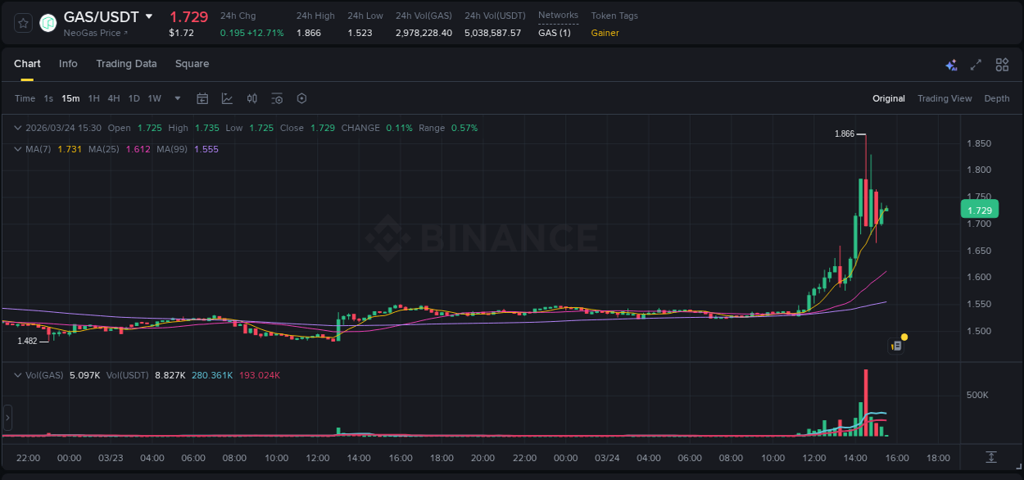This screenshot has width=1024, height=480.
Task: Switch to Depth chart view
Action: pyautogui.click(x=997, y=98)
